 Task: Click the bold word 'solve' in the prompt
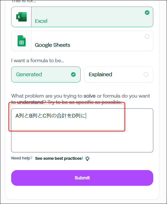90,96
